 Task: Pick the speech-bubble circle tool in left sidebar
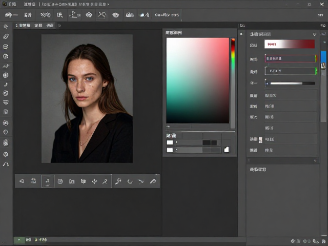[6, 47]
